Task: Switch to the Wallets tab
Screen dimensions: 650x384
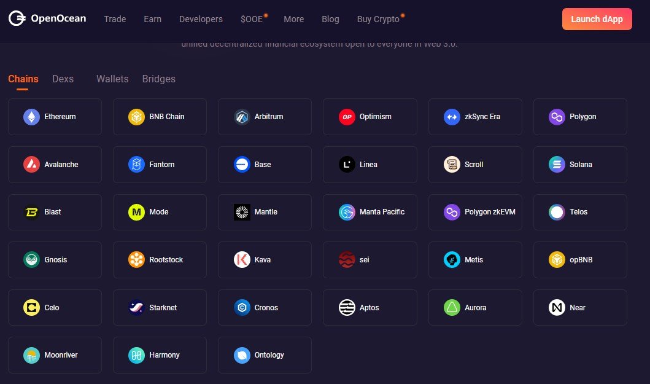Action: 112,79
